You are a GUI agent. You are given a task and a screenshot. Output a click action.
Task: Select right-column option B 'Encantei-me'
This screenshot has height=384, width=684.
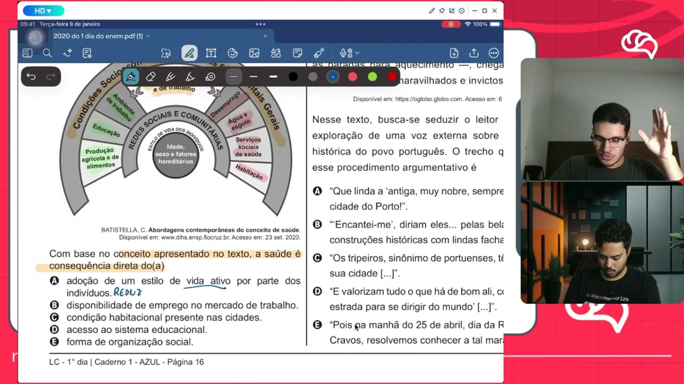[x=408, y=232]
